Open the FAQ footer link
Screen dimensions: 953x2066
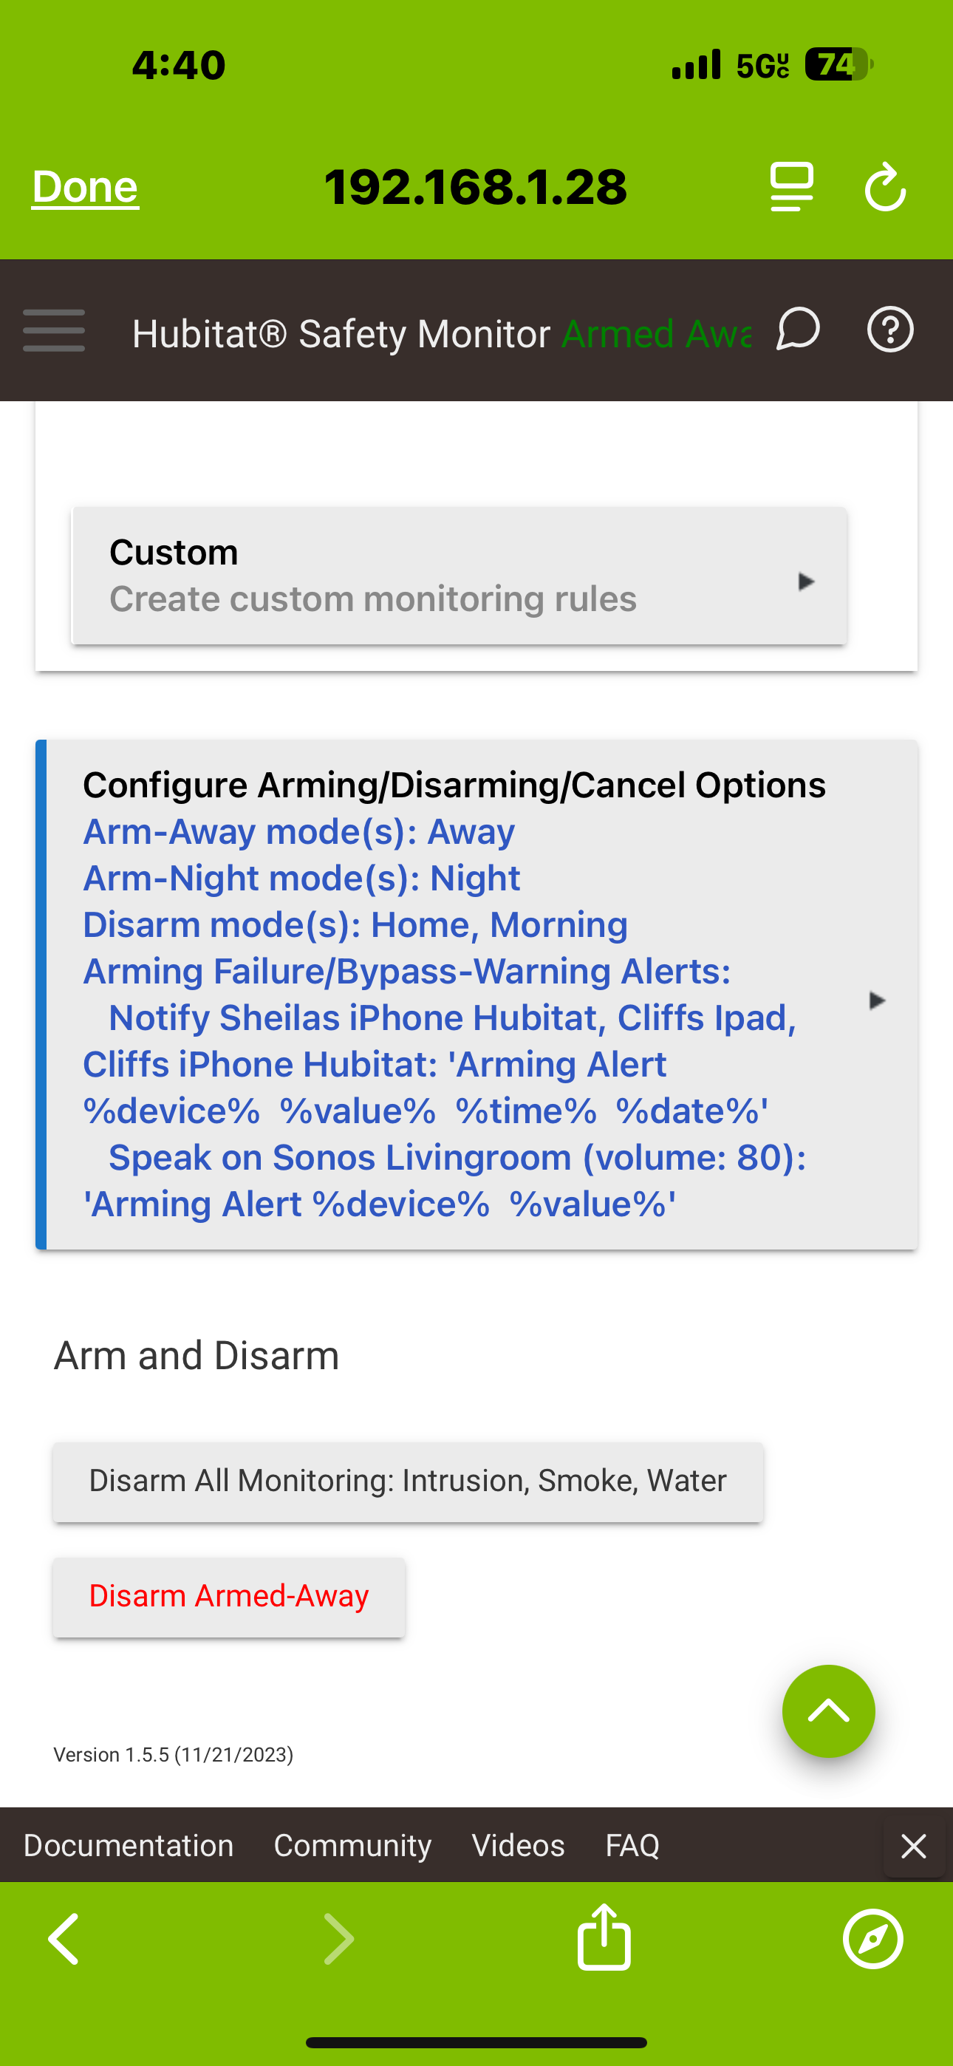[x=632, y=1844]
